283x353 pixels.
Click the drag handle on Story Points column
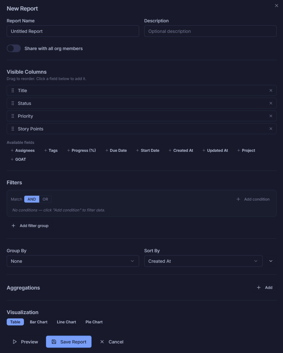coord(13,129)
